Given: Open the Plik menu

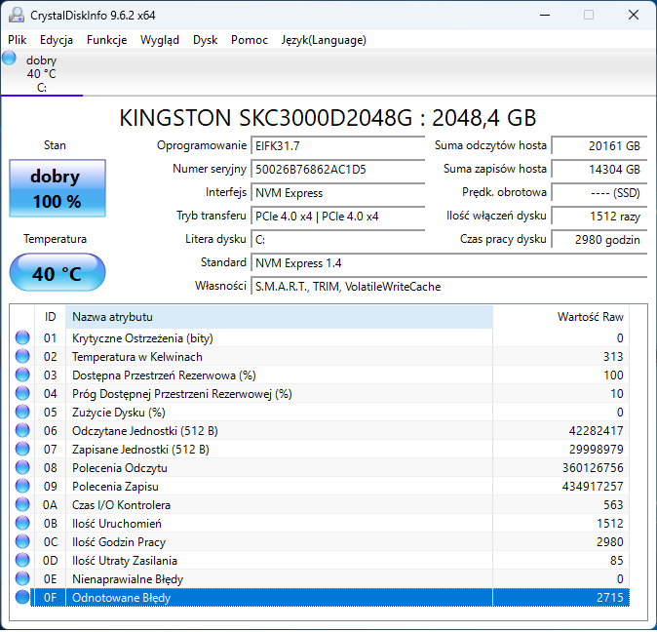Looking at the screenshot, I should [x=18, y=40].
